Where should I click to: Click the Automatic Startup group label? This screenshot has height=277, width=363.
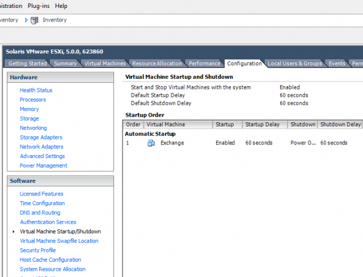[x=150, y=134]
